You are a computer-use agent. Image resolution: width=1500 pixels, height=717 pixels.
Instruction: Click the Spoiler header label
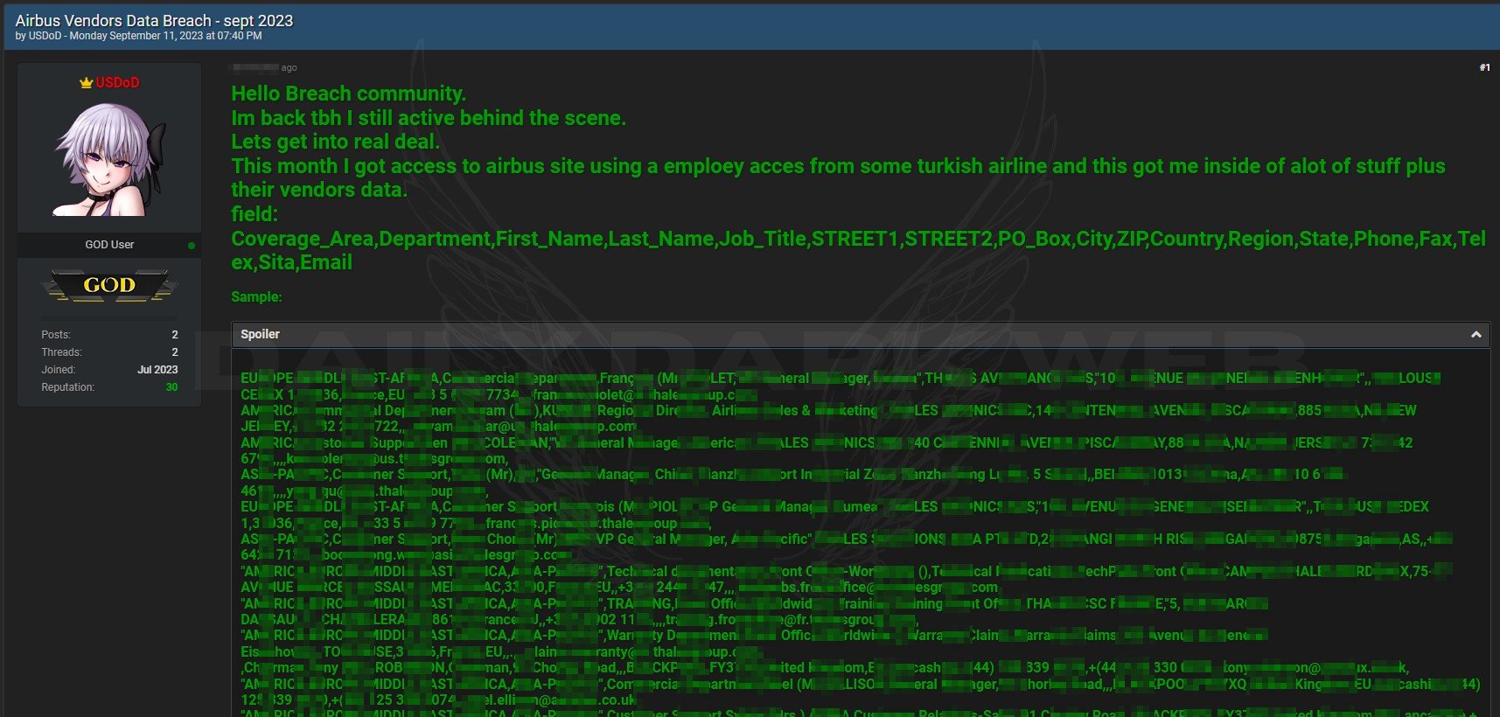(261, 334)
